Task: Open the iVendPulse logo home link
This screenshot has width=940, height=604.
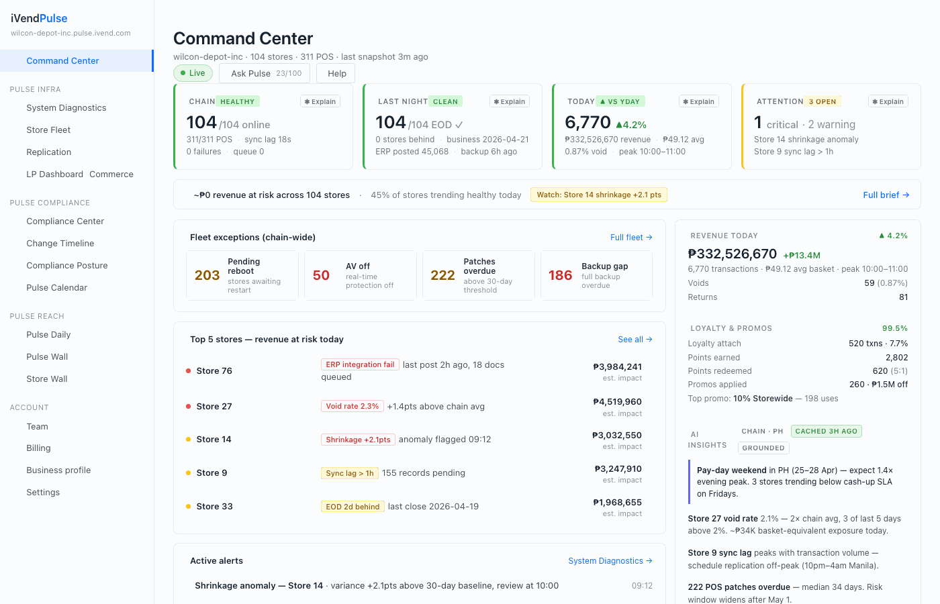Action: pos(39,18)
